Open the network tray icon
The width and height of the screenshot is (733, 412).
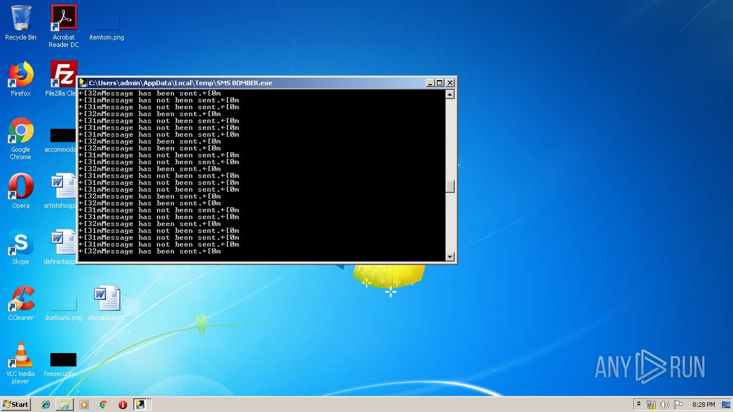click(651, 405)
